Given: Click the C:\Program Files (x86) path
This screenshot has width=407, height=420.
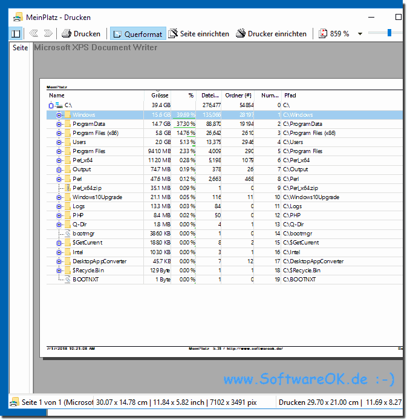Looking at the screenshot, I should [309, 133].
